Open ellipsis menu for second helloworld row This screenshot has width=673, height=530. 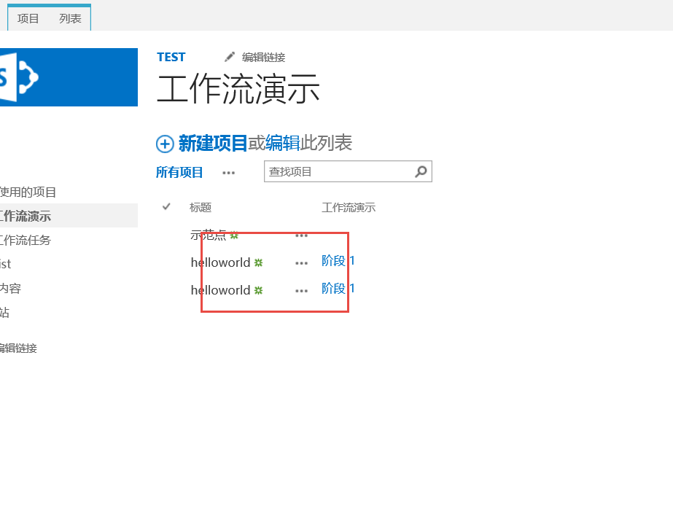301,291
